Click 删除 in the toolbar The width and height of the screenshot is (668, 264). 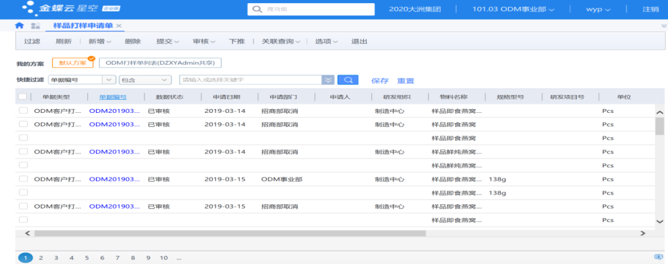point(133,42)
